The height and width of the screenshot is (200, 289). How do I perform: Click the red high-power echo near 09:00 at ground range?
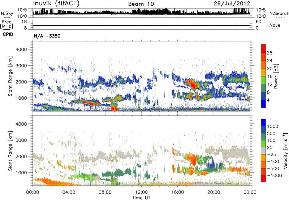click(114, 108)
